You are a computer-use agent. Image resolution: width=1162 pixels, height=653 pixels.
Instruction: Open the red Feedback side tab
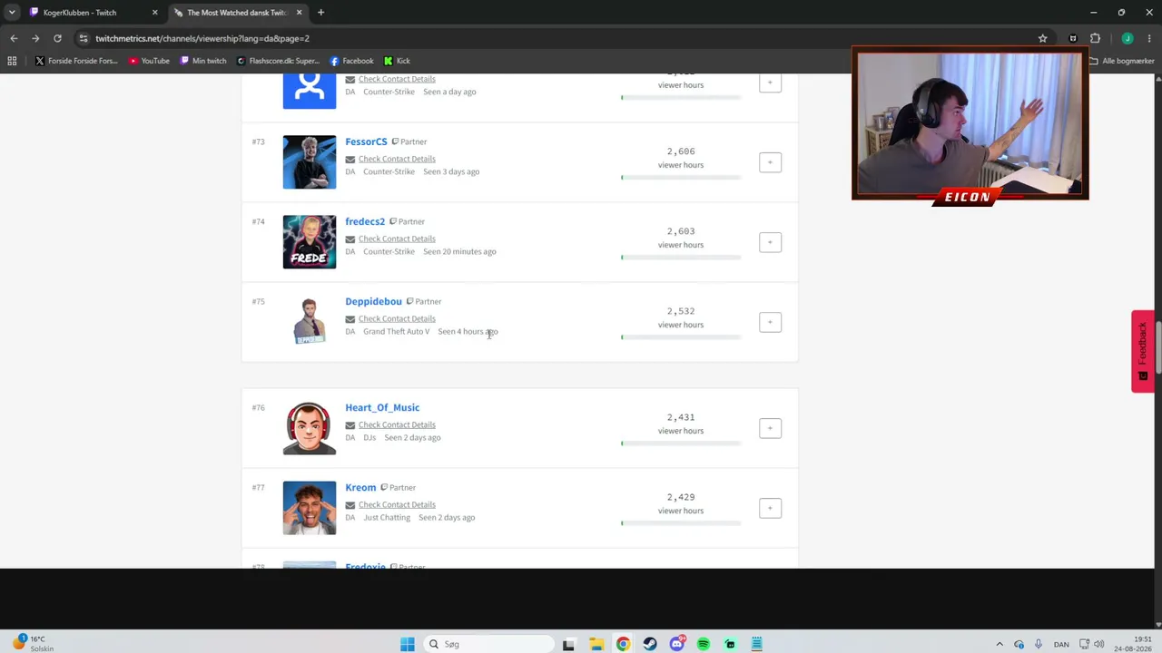coord(1143,351)
